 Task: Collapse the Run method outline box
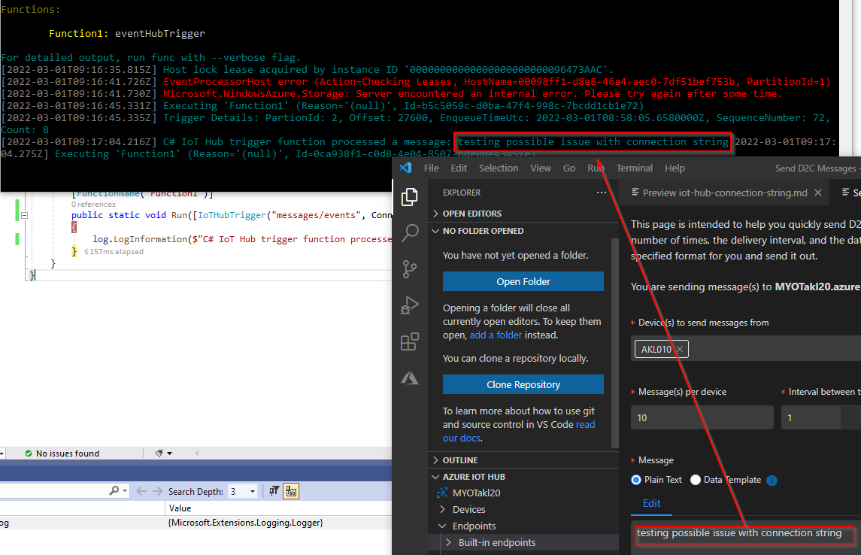(x=24, y=216)
